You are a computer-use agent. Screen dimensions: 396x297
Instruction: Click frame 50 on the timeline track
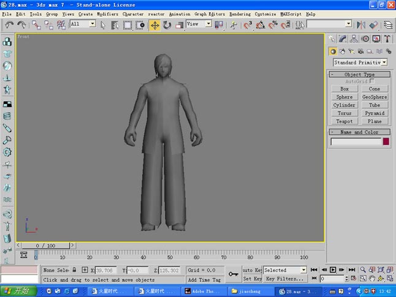[x=170, y=255]
